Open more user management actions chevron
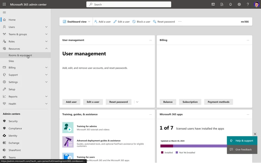Screen dimensions: 261x163 coord(137,102)
